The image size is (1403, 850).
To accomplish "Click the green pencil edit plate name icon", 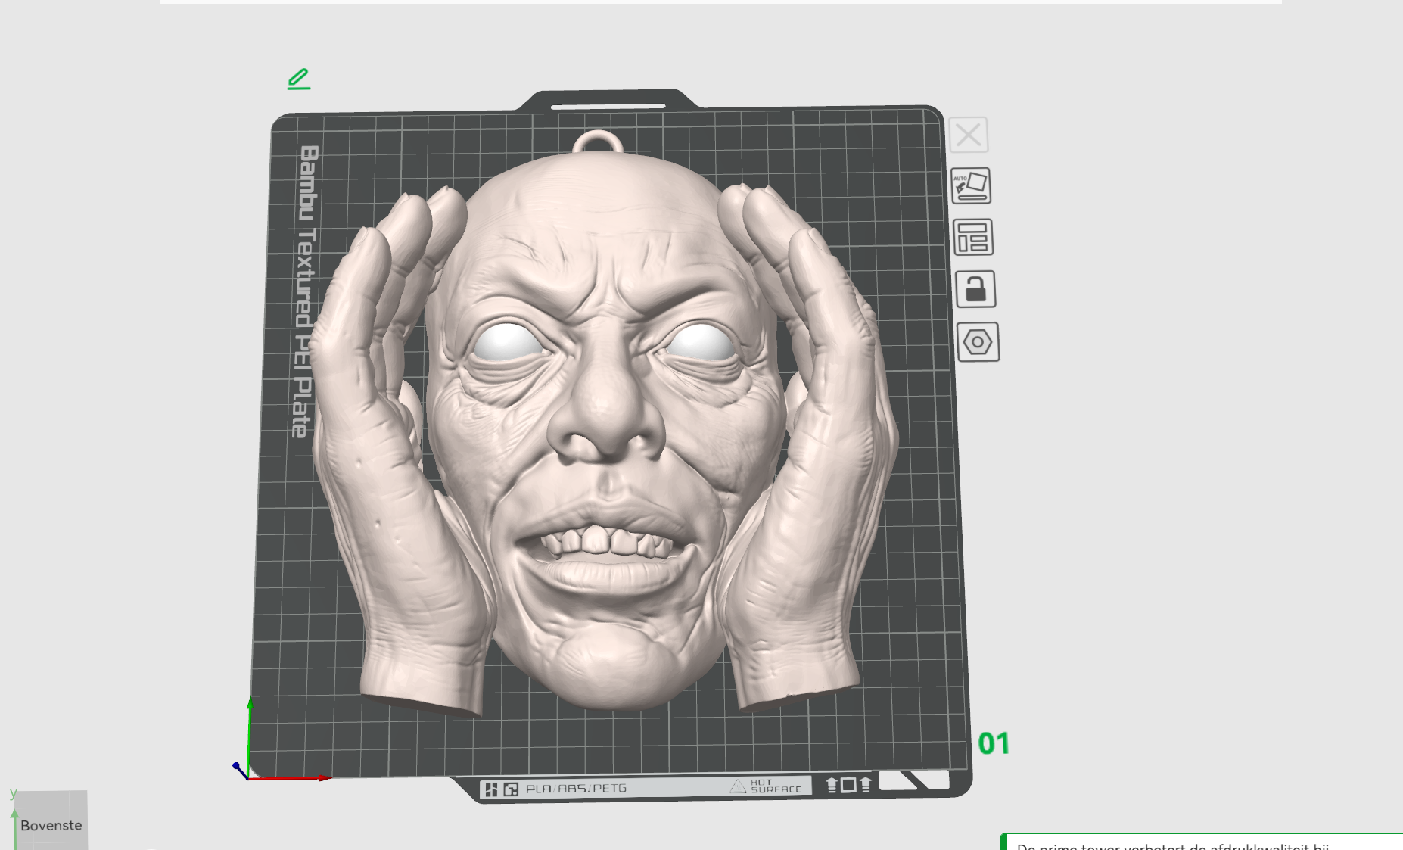I will [x=299, y=79].
